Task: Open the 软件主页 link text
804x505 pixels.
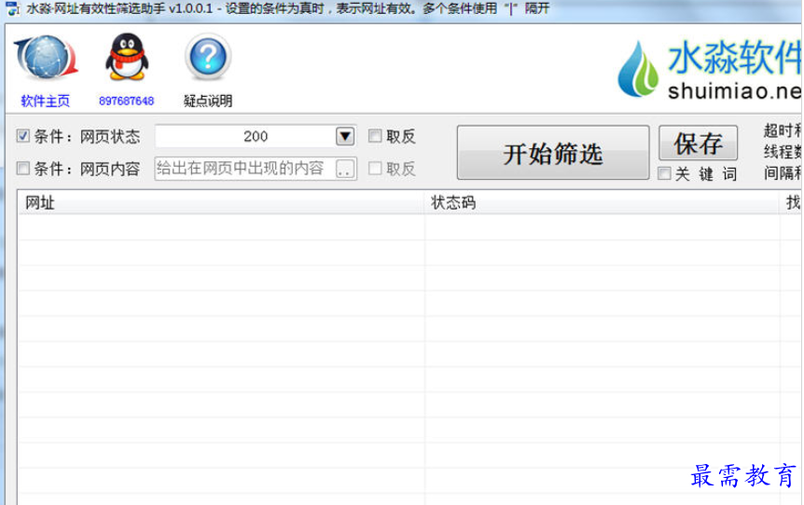Action: pos(45,101)
